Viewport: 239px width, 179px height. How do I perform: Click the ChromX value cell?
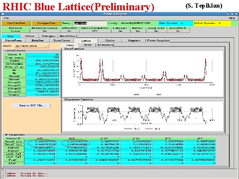[43, 76]
